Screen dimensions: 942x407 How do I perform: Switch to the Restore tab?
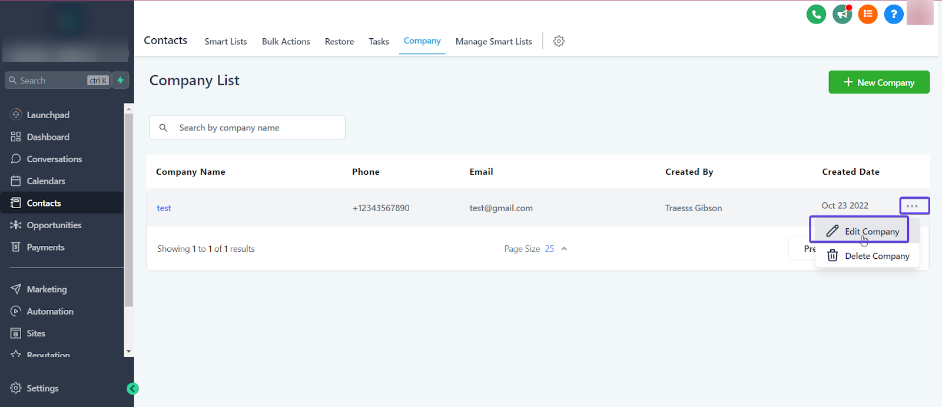pos(339,41)
